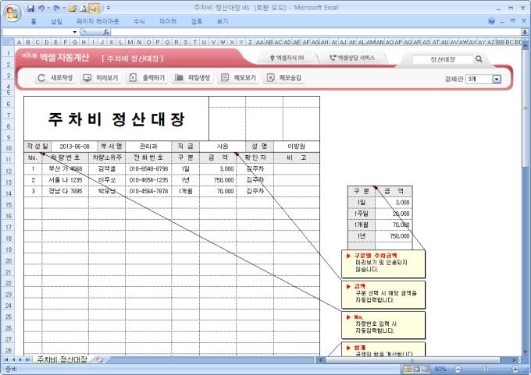Expand the formula bar with double-chevron
This screenshot has height=375, width=531.
[x=525, y=32]
